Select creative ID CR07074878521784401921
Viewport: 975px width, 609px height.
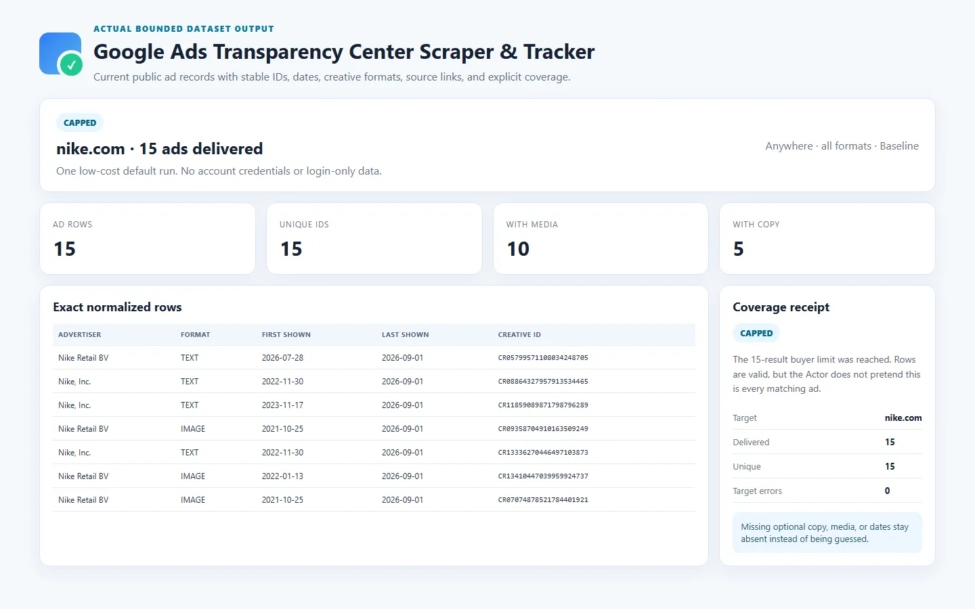[x=543, y=500]
